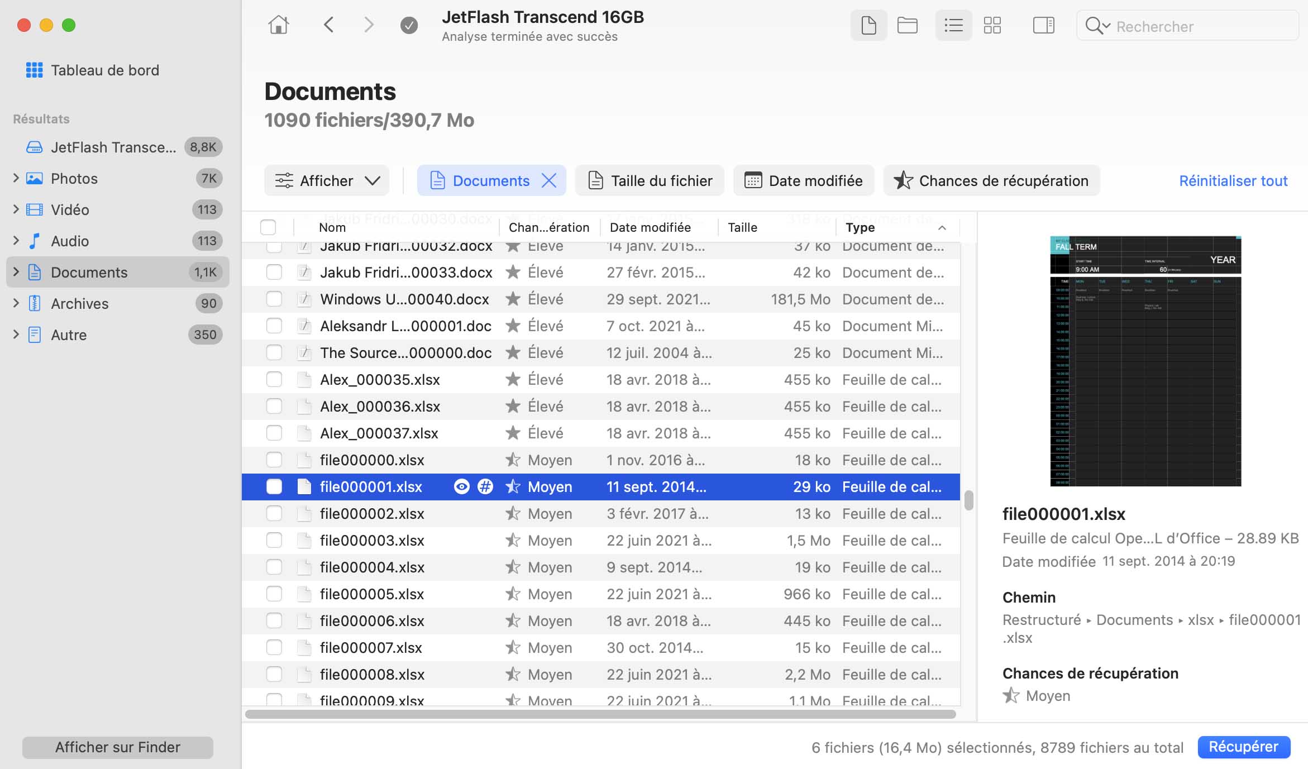The image size is (1308, 769).
Task: Click Taille du fichier filter tab
Action: pos(650,180)
